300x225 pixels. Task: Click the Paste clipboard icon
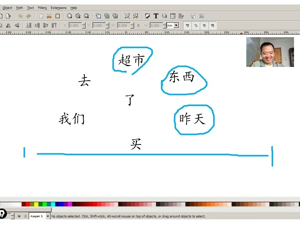[58, 16]
